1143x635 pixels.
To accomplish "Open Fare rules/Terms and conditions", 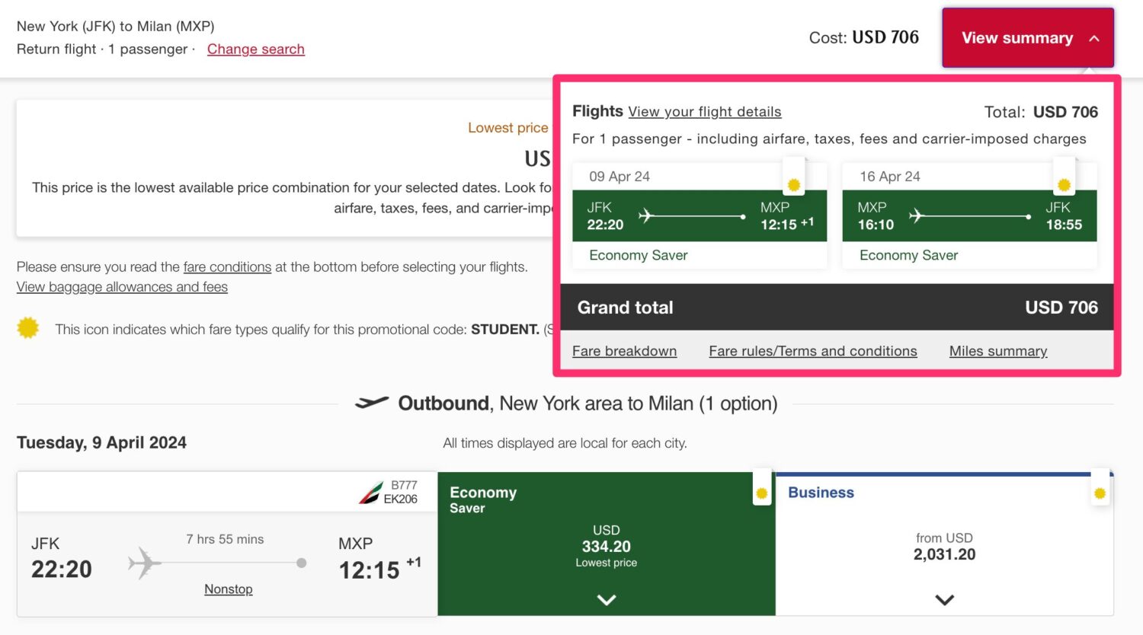I will [812, 350].
